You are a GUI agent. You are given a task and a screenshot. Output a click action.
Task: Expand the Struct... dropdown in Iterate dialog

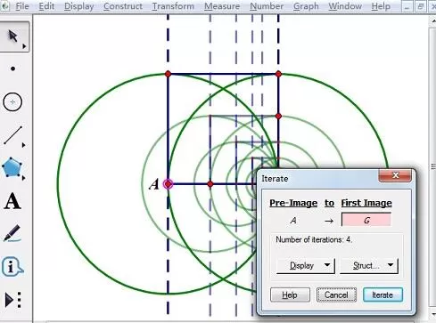369,265
